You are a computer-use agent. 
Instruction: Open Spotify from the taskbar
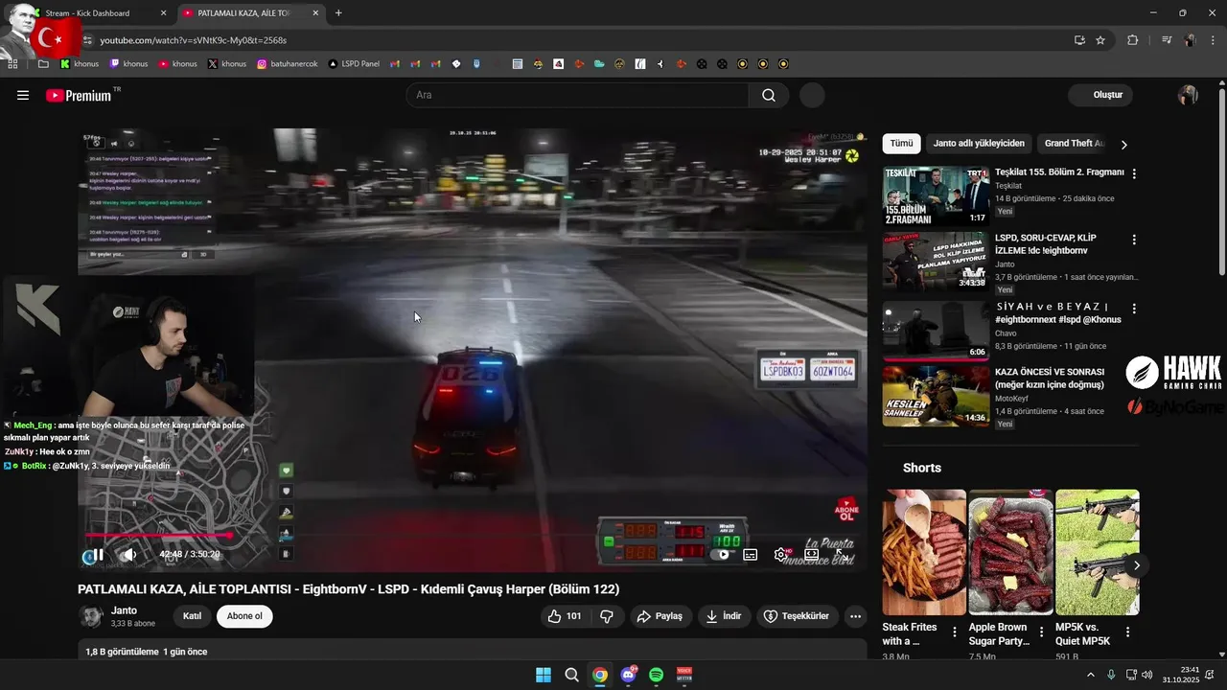(657, 675)
